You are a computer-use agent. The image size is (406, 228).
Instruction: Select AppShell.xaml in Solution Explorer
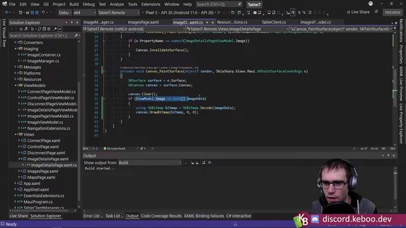point(36,189)
